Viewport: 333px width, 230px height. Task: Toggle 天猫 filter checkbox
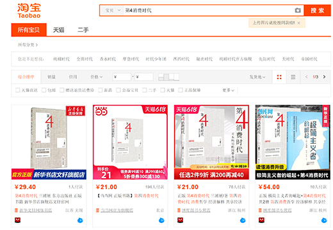(163, 90)
